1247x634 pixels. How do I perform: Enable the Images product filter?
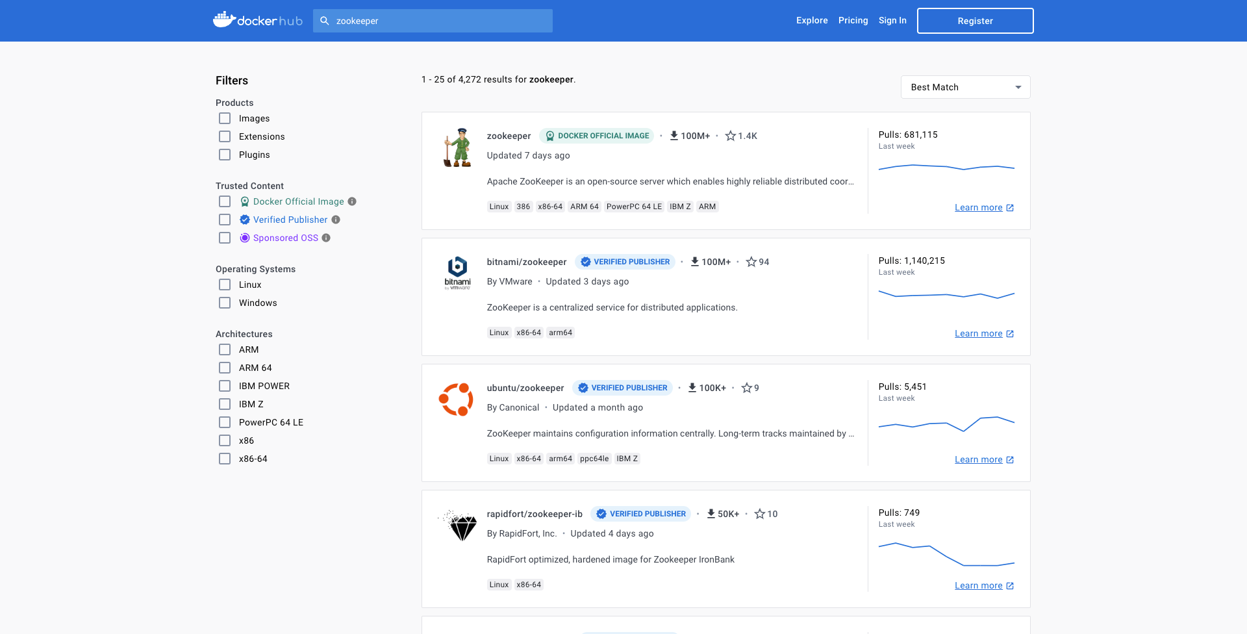[225, 118]
